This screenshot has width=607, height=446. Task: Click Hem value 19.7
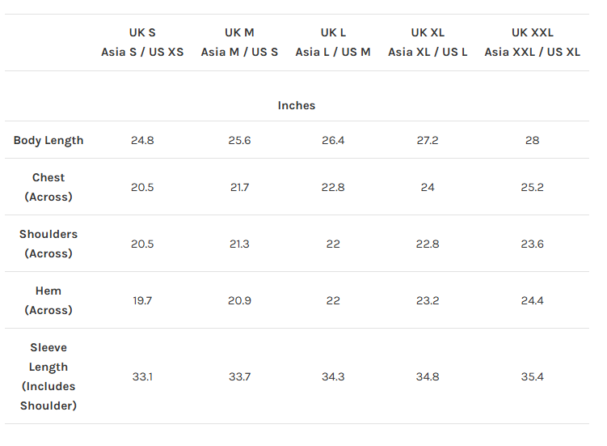[x=142, y=300]
